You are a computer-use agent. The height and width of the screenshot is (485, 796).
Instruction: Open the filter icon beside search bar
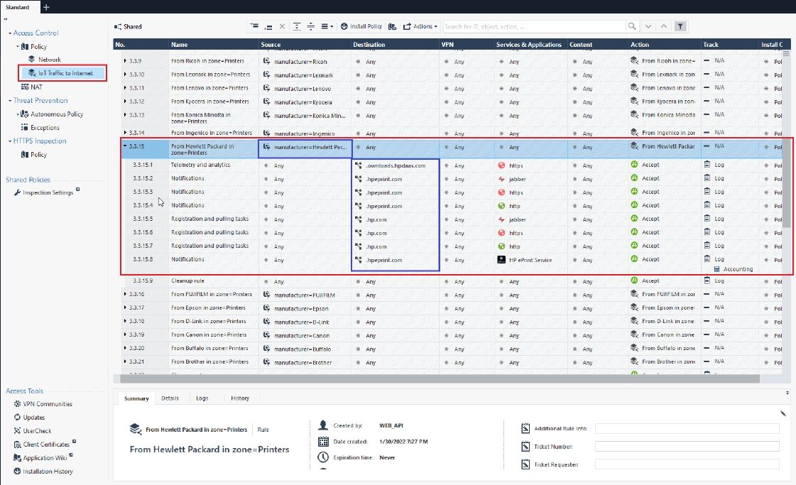pos(680,26)
